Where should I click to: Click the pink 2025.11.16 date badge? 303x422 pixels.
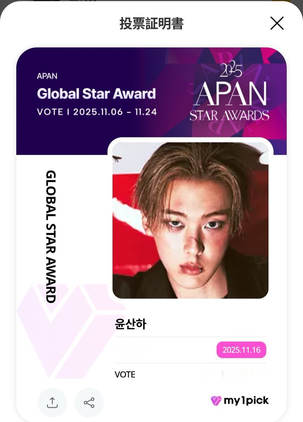241,350
